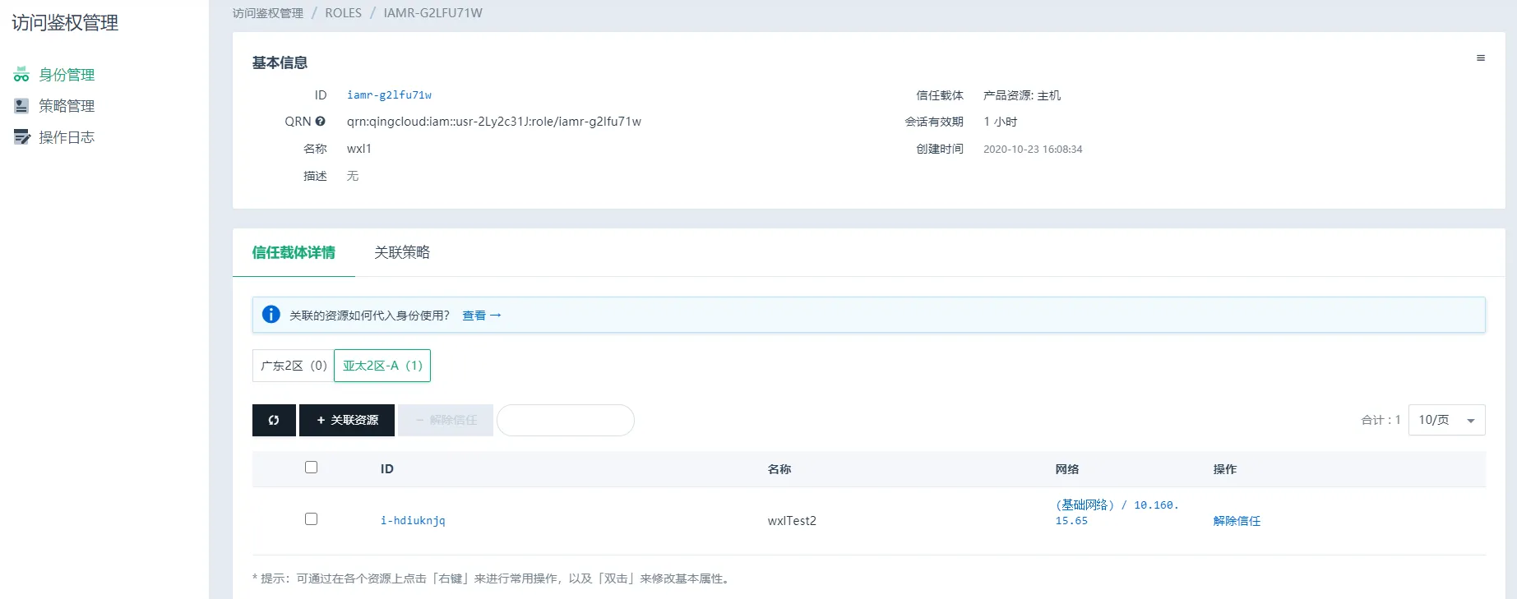Switch to 关联策略 tab

[402, 253]
